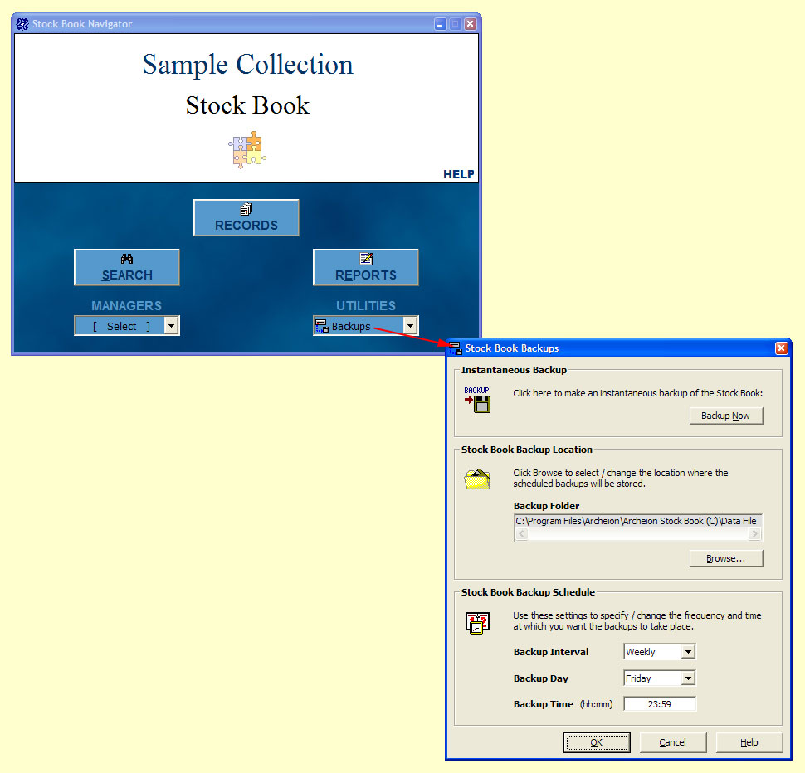The height and width of the screenshot is (773, 805).
Task: Click the binoculars icon on SEARCH button
Action: (x=127, y=259)
